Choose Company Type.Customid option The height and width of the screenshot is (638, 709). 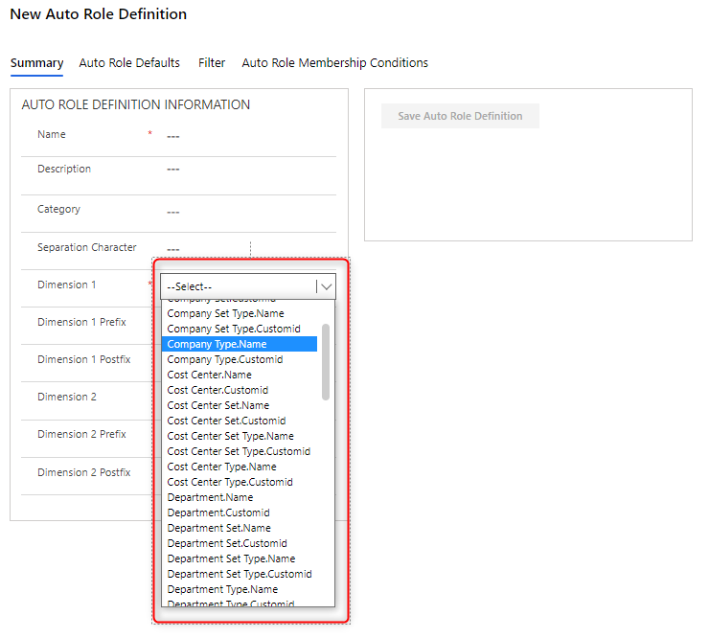(x=224, y=359)
